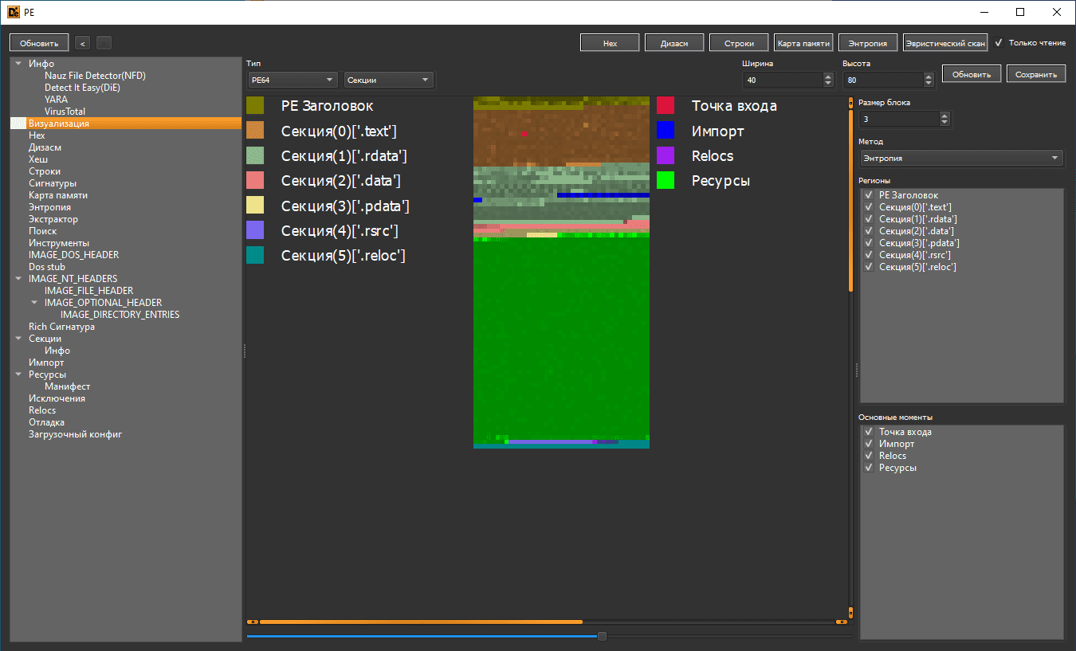Viewport: 1076px width, 651px height.
Task: Increase the Ширина value with up arrow
Action: point(828,76)
